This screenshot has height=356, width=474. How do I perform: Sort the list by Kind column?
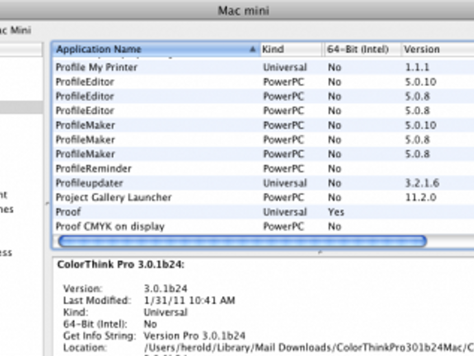tap(291, 49)
